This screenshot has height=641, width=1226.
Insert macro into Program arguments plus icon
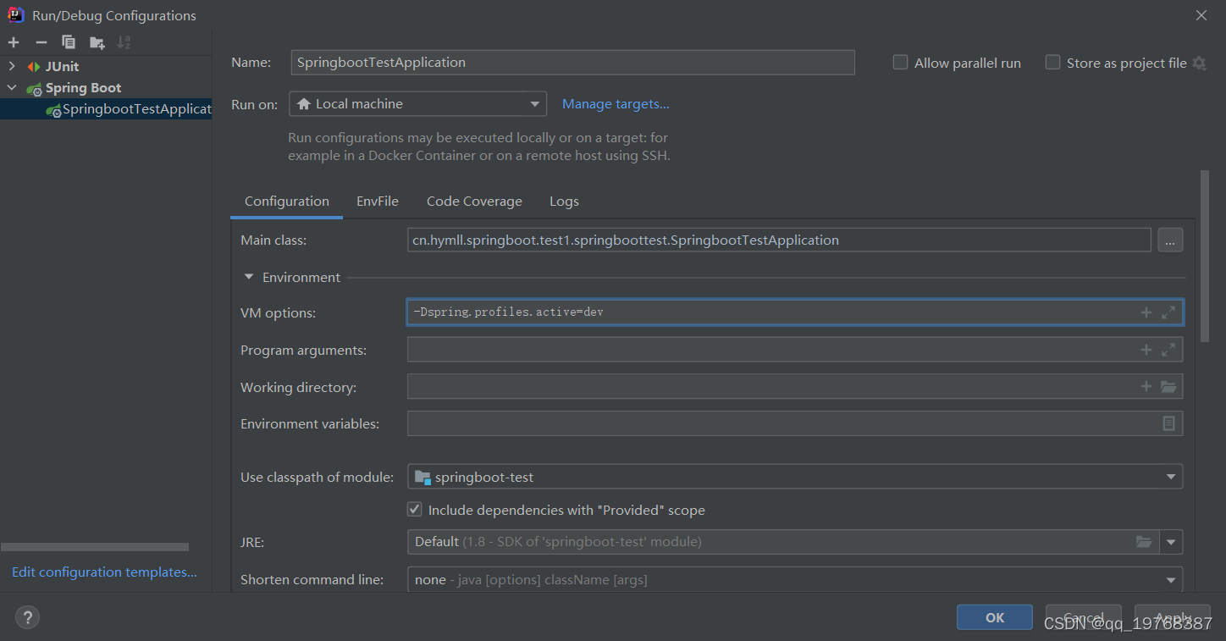click(1146, 350)
